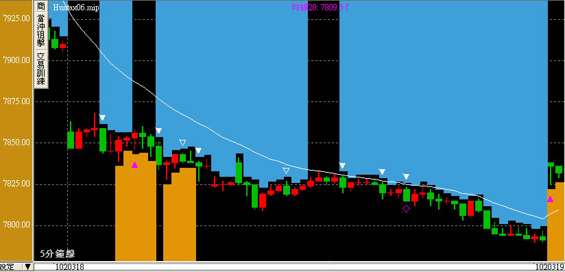This screenshot has height=272, width=565.
Task: Select the hollow white triangle near the 7850 level
Action: pos(182,143)
